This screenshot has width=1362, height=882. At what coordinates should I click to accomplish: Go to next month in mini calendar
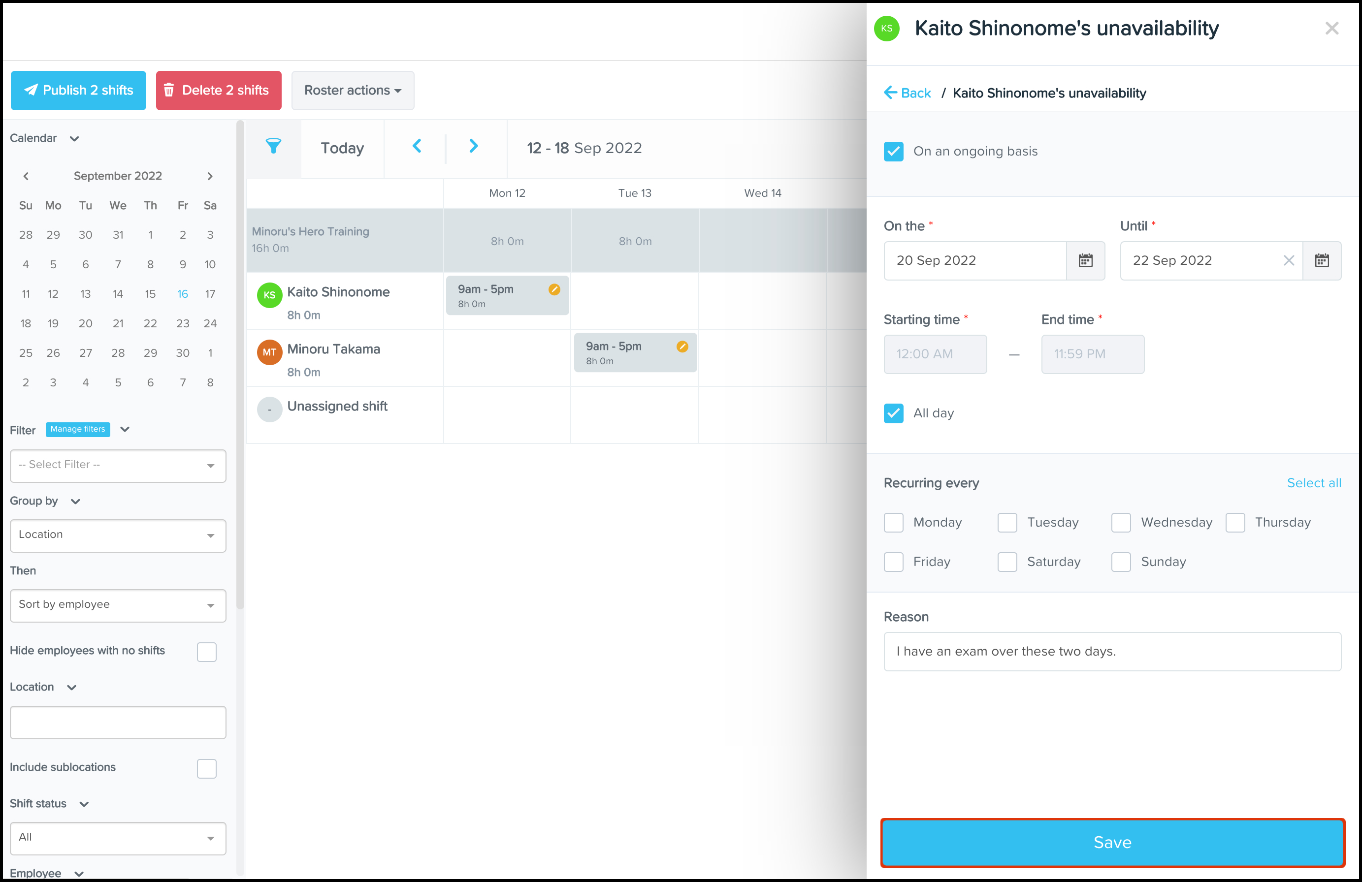tap(210, 176)
